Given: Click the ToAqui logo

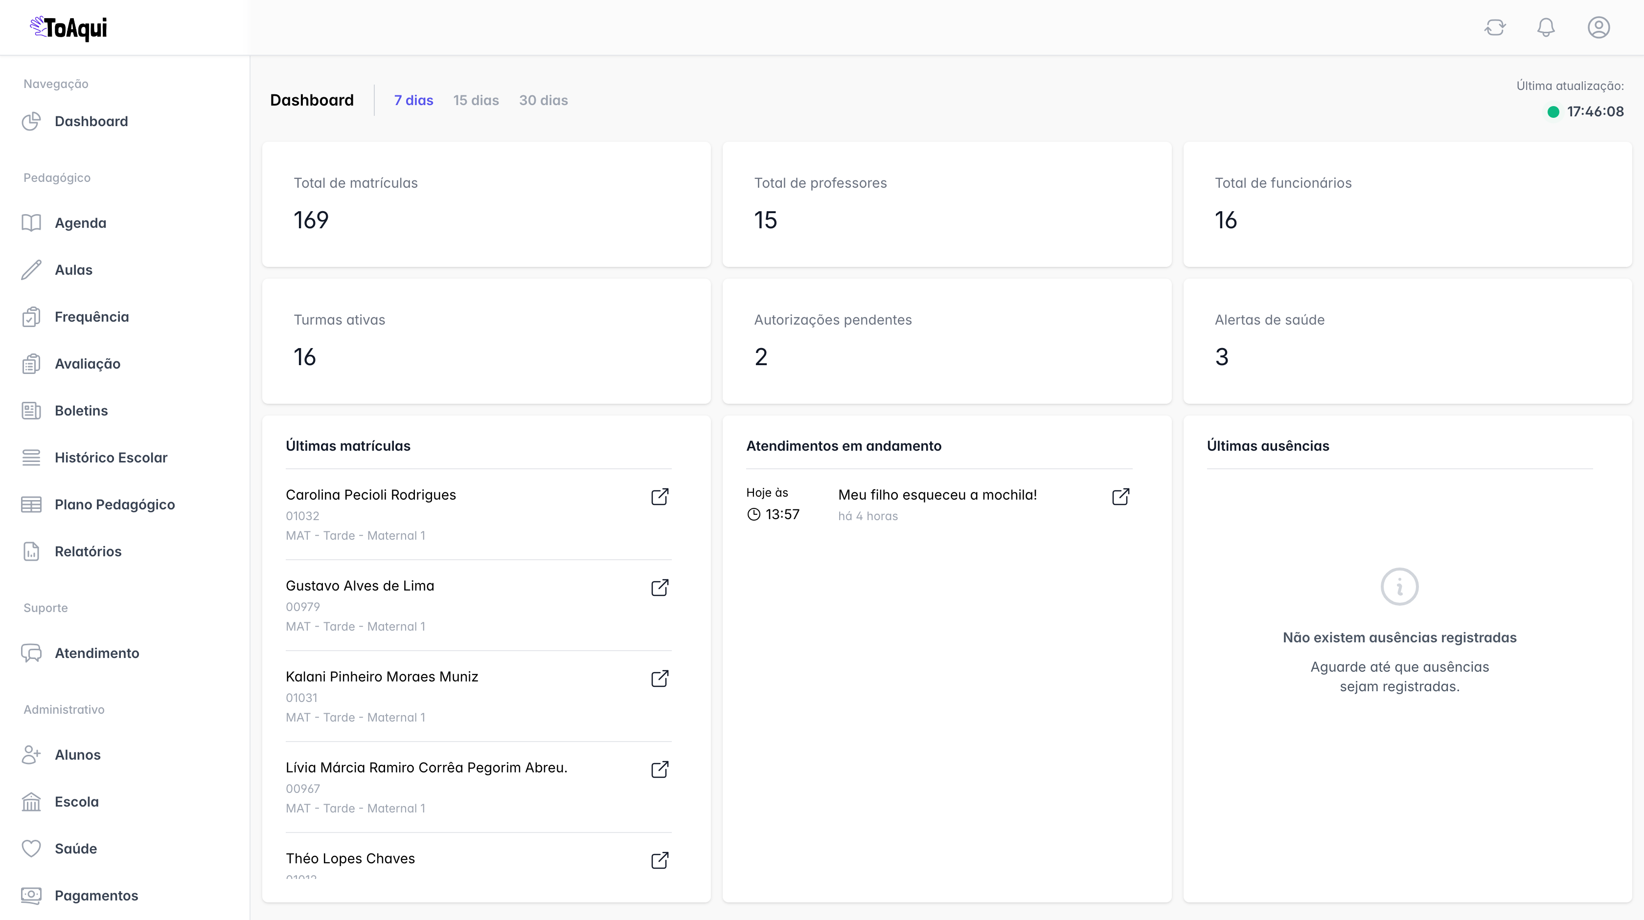Looking at the screenshot, I should tap(68, 27).
